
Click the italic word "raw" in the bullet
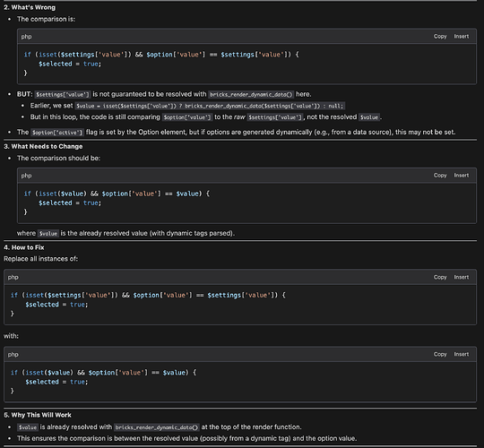click(x=239, y=117)
